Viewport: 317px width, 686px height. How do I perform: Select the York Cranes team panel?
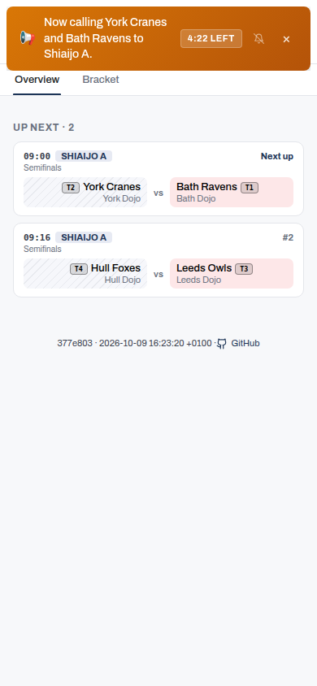pos(85,192)
